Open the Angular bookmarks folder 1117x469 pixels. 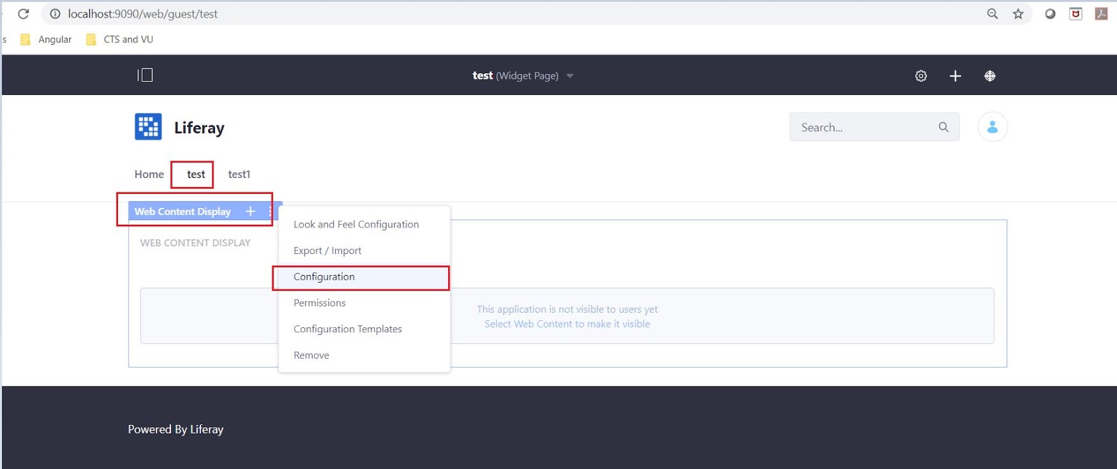coord(46,40)
